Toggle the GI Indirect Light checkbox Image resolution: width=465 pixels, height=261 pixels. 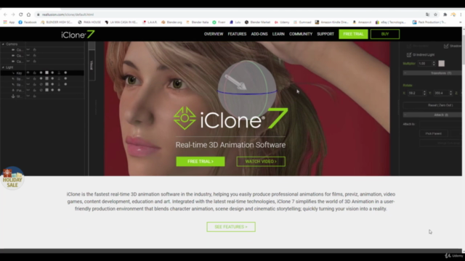[x=409, y=55]
